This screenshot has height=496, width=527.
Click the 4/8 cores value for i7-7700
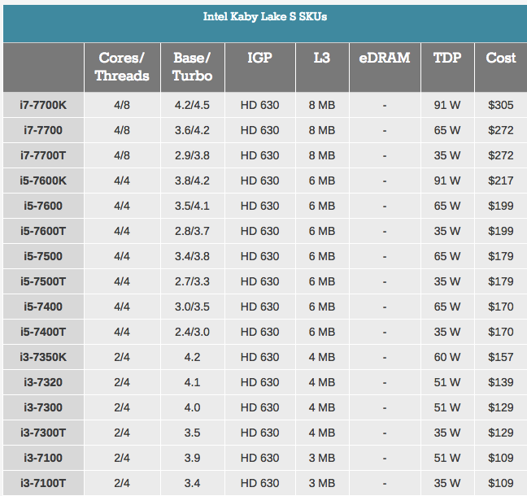(x=122, y=130)
